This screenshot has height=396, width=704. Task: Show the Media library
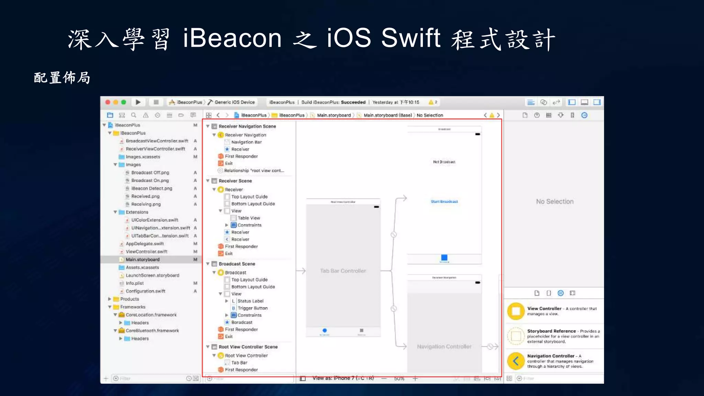(572, 293)
